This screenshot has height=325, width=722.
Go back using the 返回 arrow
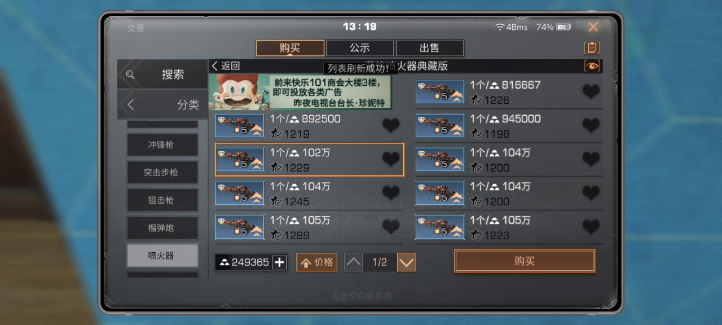226,66
